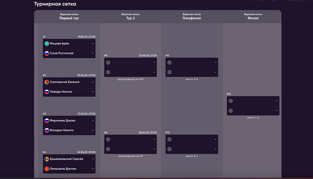The image size is (313, 179).
Task: Click the bottom empty slot in match #6
Action: click(130, 149)
